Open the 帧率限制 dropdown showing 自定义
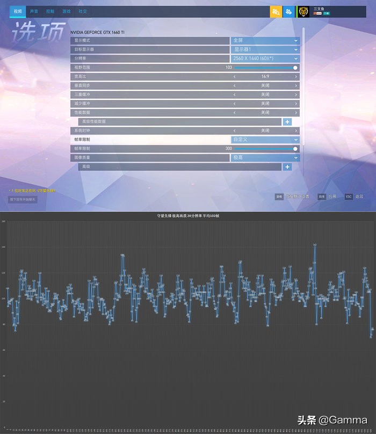This screenshot has height=434, width=376. point(265,140)
